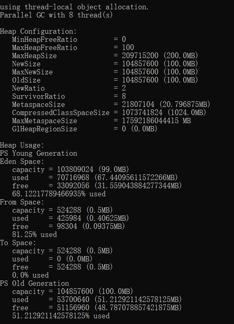
Task: Click the Eden Space used value 70716968
Action: (x=73, y=178)
